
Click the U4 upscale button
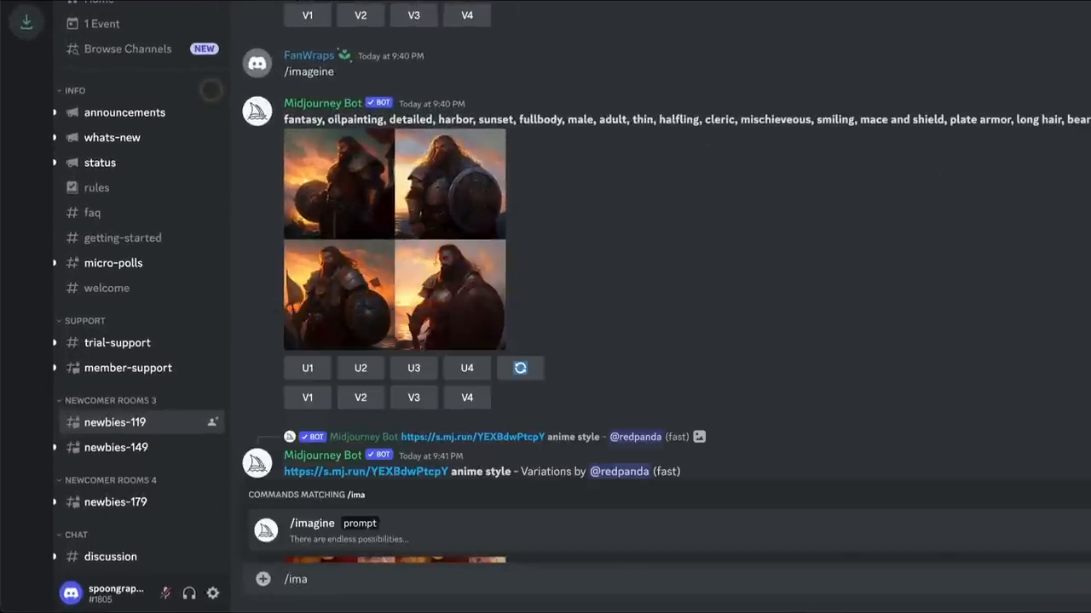[x=467, y=368]
